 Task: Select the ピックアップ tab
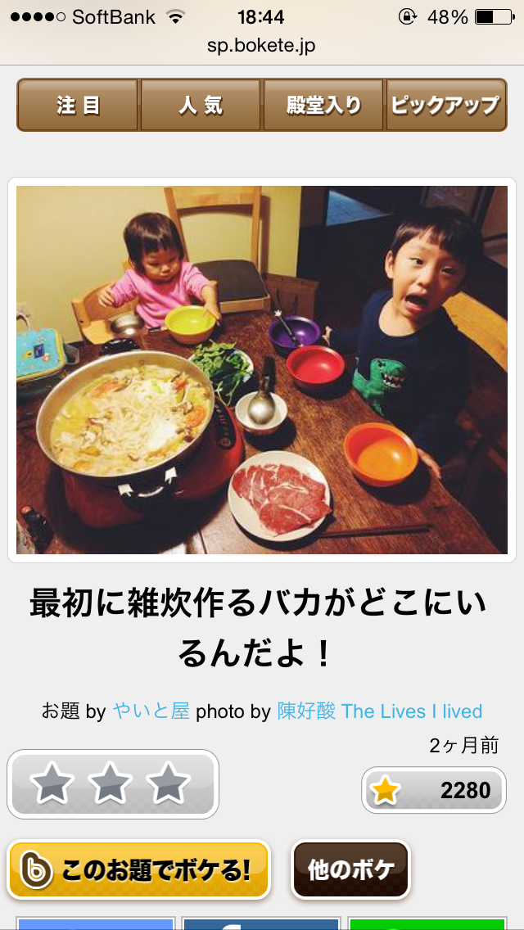tap(446, 105)
